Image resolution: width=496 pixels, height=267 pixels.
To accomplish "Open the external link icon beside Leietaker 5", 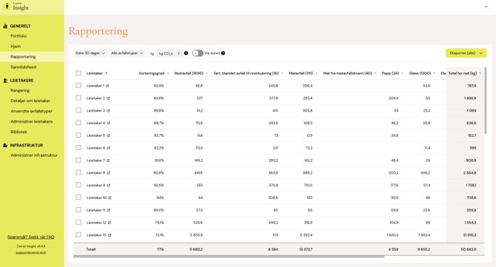I will tap(108, 135).
